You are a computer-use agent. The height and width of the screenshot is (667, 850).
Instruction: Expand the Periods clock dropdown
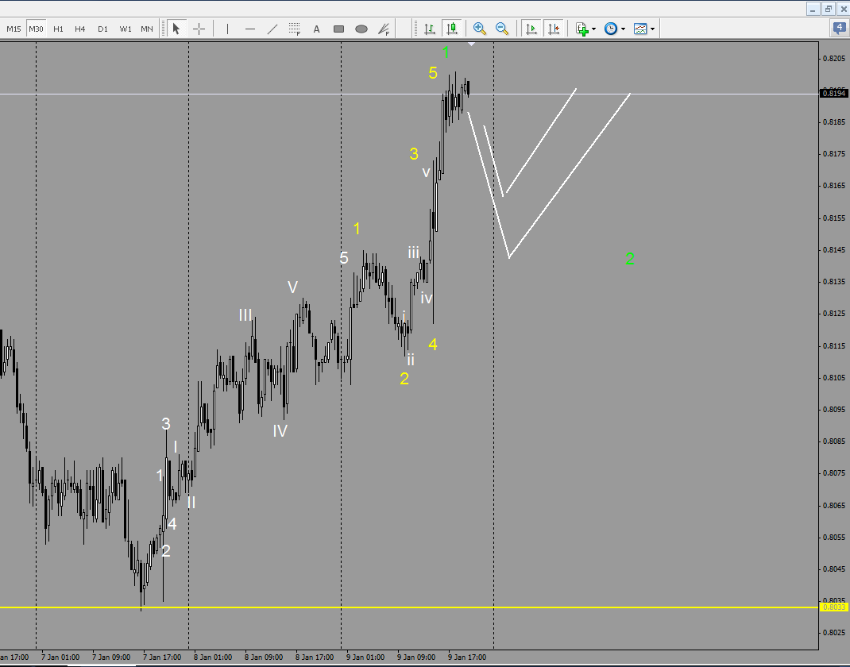pyautogui.click(x=623, y=29)
